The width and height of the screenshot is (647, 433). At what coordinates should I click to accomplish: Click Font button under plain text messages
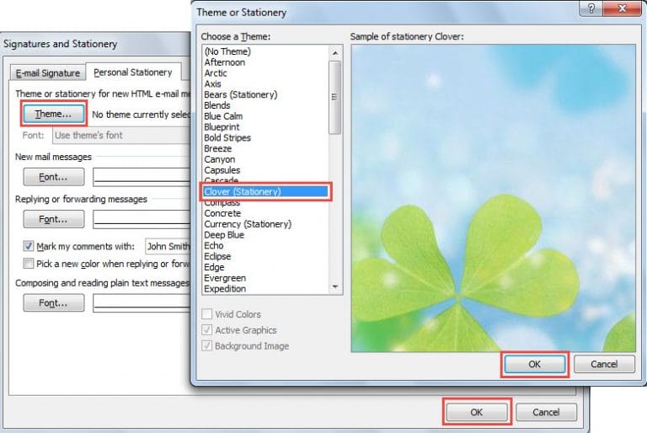click(x=54, y=303)
